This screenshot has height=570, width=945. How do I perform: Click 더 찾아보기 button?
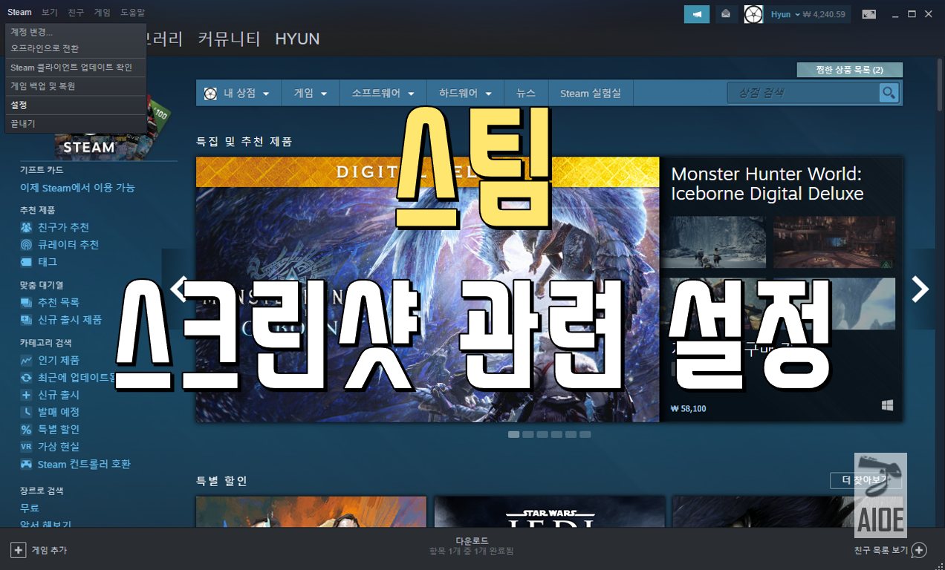click(866, 480)
